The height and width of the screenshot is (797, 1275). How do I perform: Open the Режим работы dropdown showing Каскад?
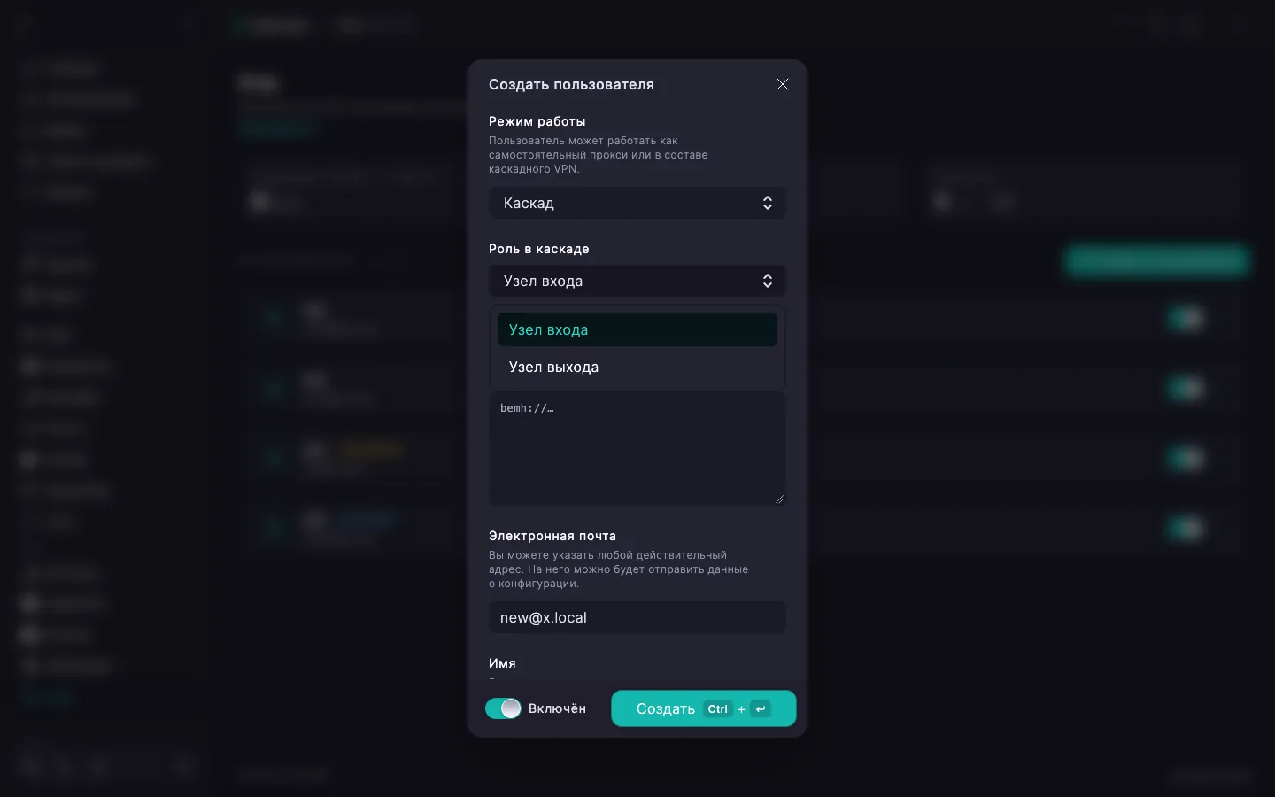pos(637,203)
